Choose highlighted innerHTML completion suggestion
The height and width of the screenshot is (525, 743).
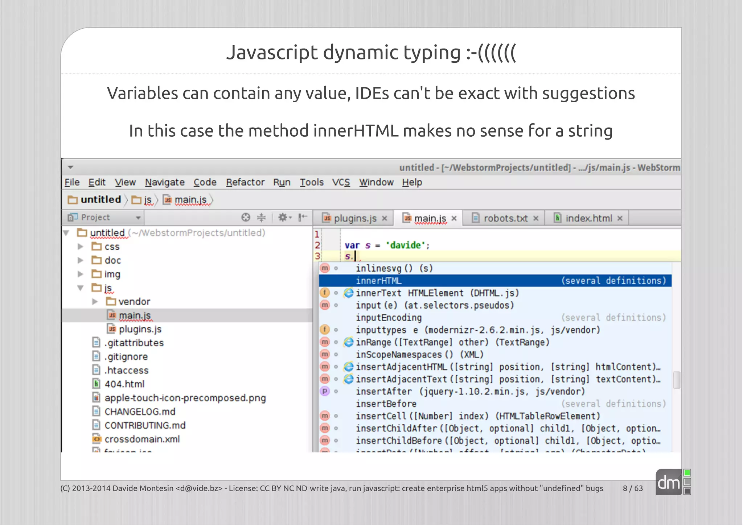495,281
